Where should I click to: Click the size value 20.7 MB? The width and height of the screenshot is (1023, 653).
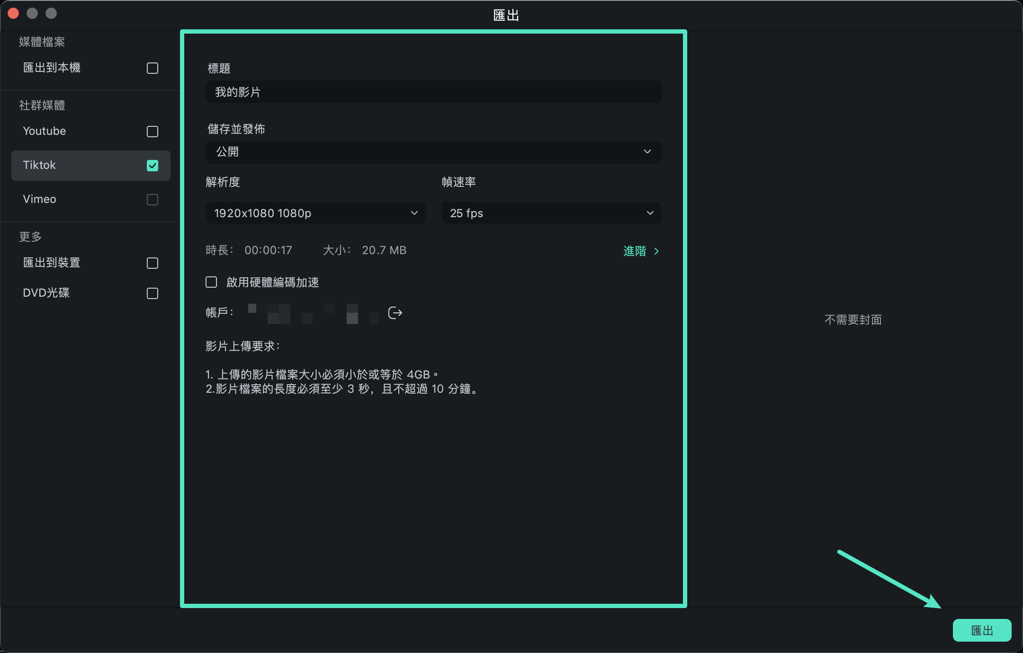[384, 250]
